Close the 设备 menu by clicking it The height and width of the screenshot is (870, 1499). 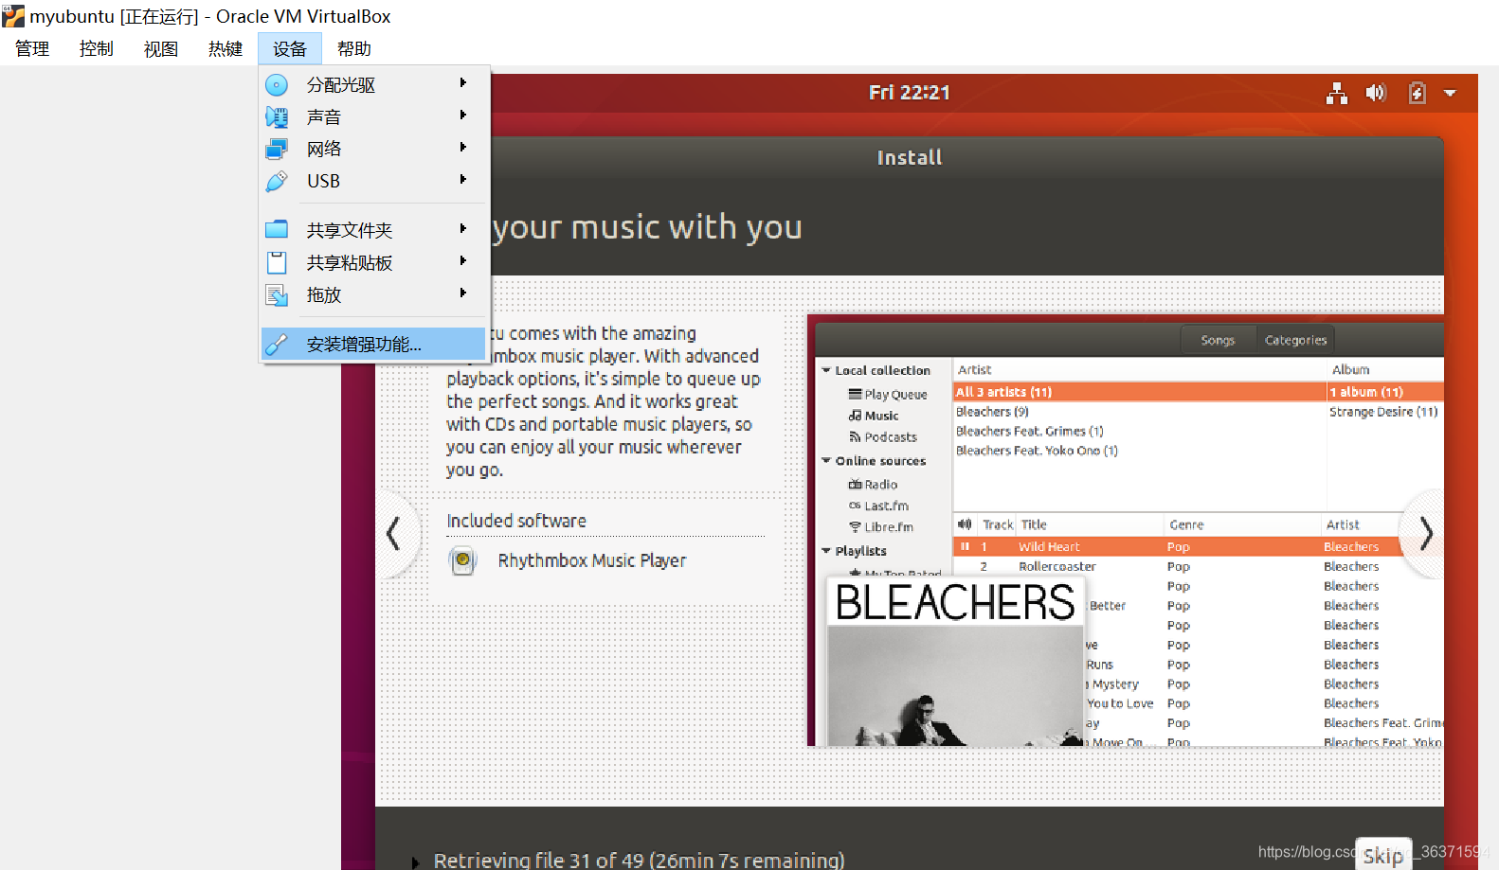pos(290,48)
